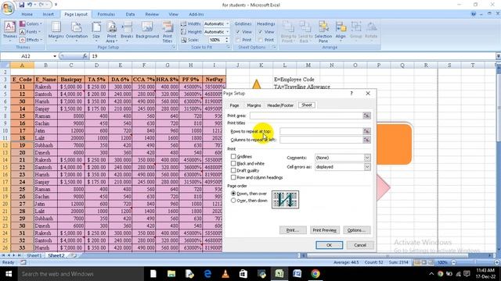This screenshot has width=501, height=281.
Task: Open the Header/Footer tab in Page Setup
Action: tap(280, 105)
